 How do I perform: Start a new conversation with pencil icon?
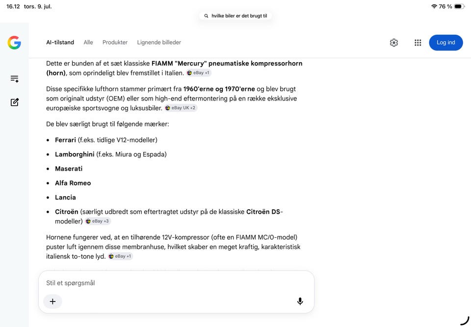point(14,102)
